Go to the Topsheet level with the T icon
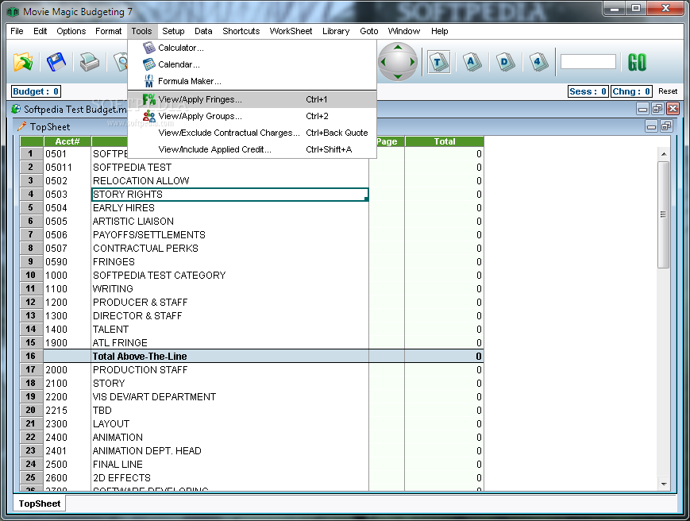This screenshot has height=521, width=690. pos(438,62)
